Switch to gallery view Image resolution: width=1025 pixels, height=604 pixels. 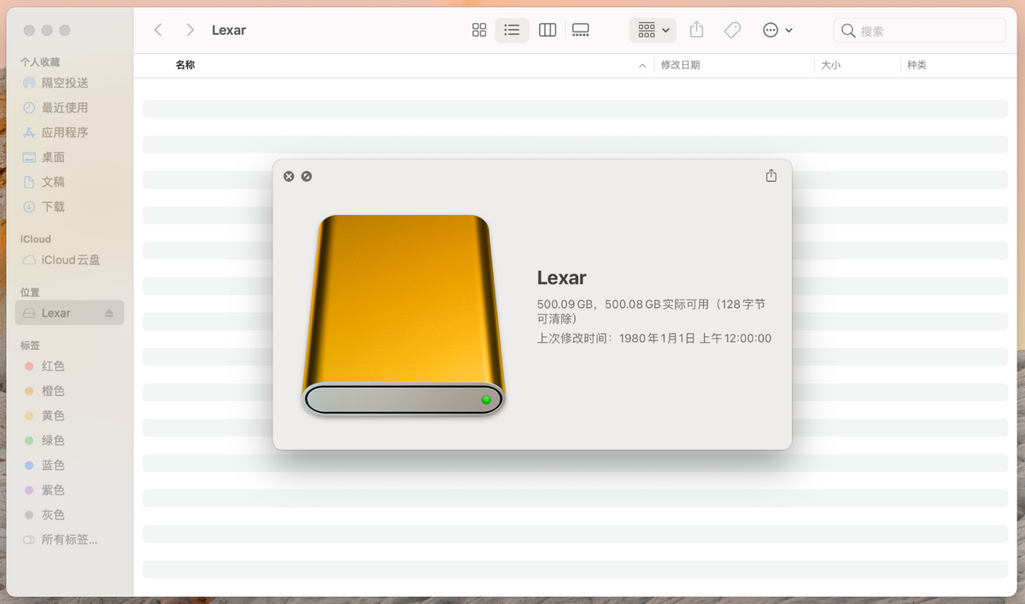pyautogui.click(x=581, y=30)
